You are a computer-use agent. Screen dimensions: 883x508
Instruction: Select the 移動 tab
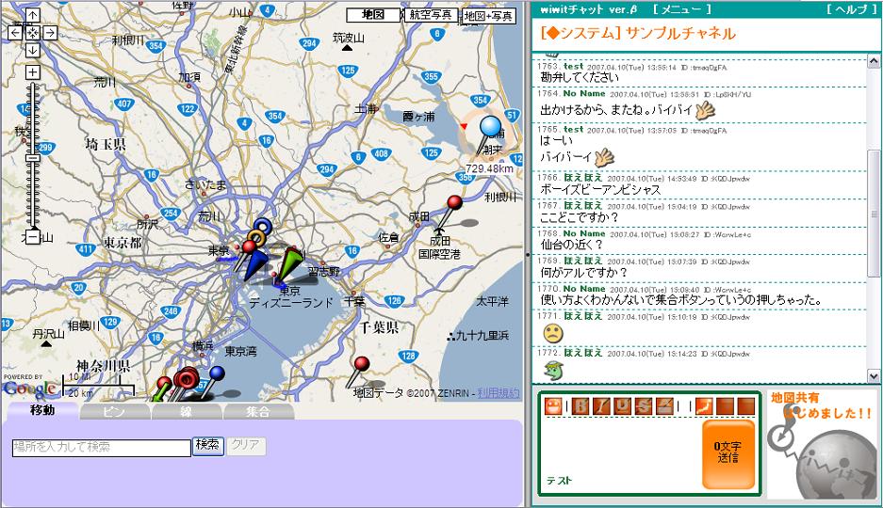(x=42, y=410)
